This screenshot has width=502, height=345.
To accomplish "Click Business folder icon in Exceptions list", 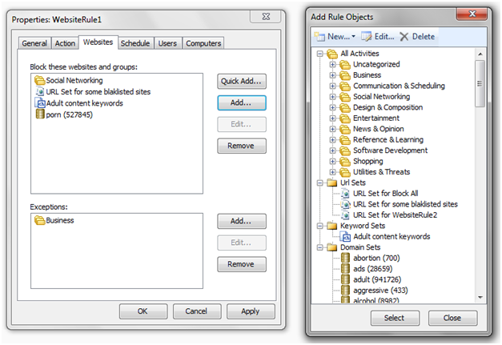I will [x=40, y=220].
